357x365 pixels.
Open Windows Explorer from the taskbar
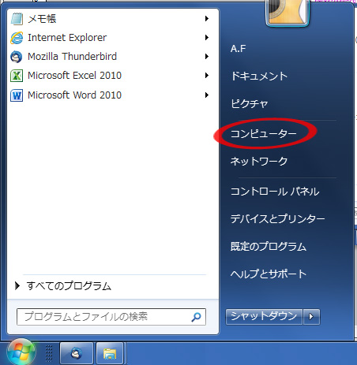tap(110, 353)
